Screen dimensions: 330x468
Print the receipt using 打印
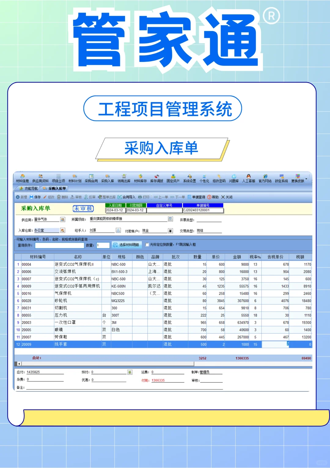(x=143, y=197)
